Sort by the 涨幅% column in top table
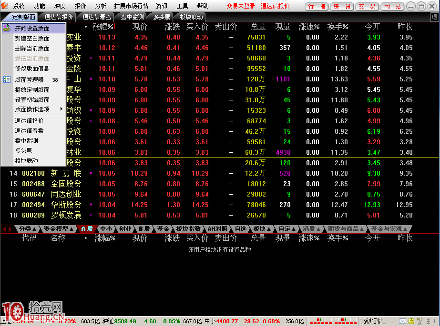This screenshot has height=326, width=440. [103, 27]
